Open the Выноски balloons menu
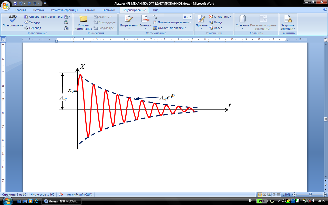The width and height of the screenshot is (328, 205). [x=145, y=22]
